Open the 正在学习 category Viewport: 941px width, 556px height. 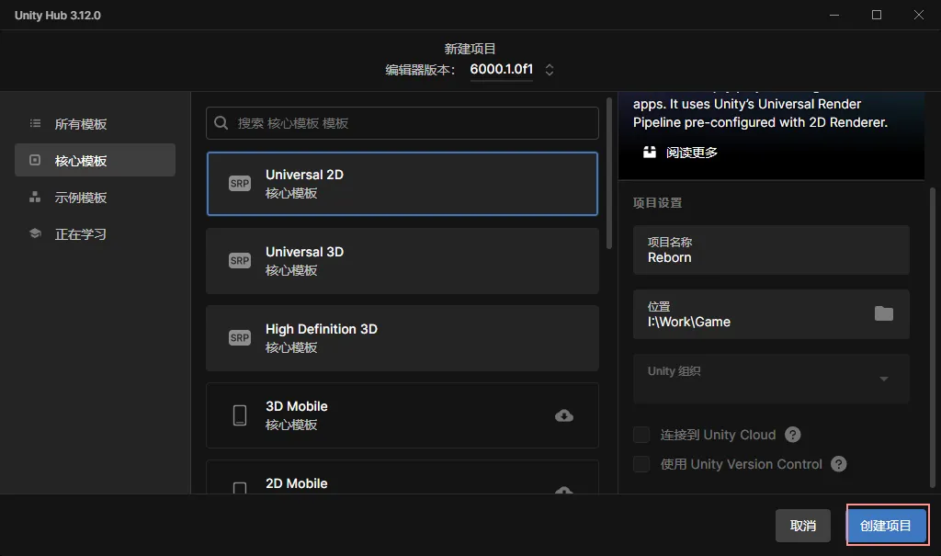point(81,234)
